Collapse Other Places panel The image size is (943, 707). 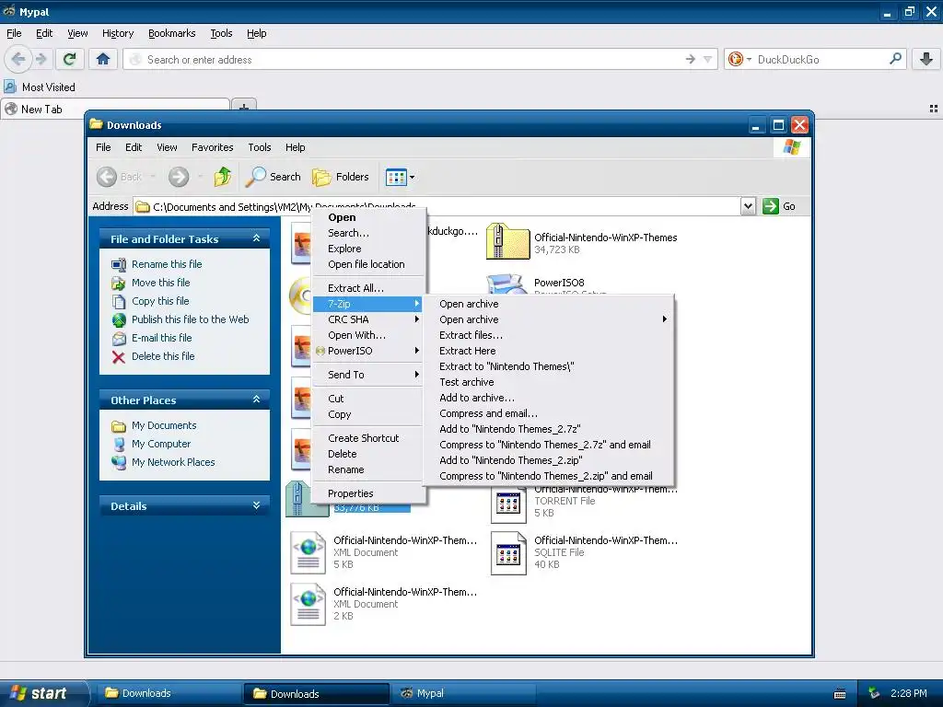[256, 400]
